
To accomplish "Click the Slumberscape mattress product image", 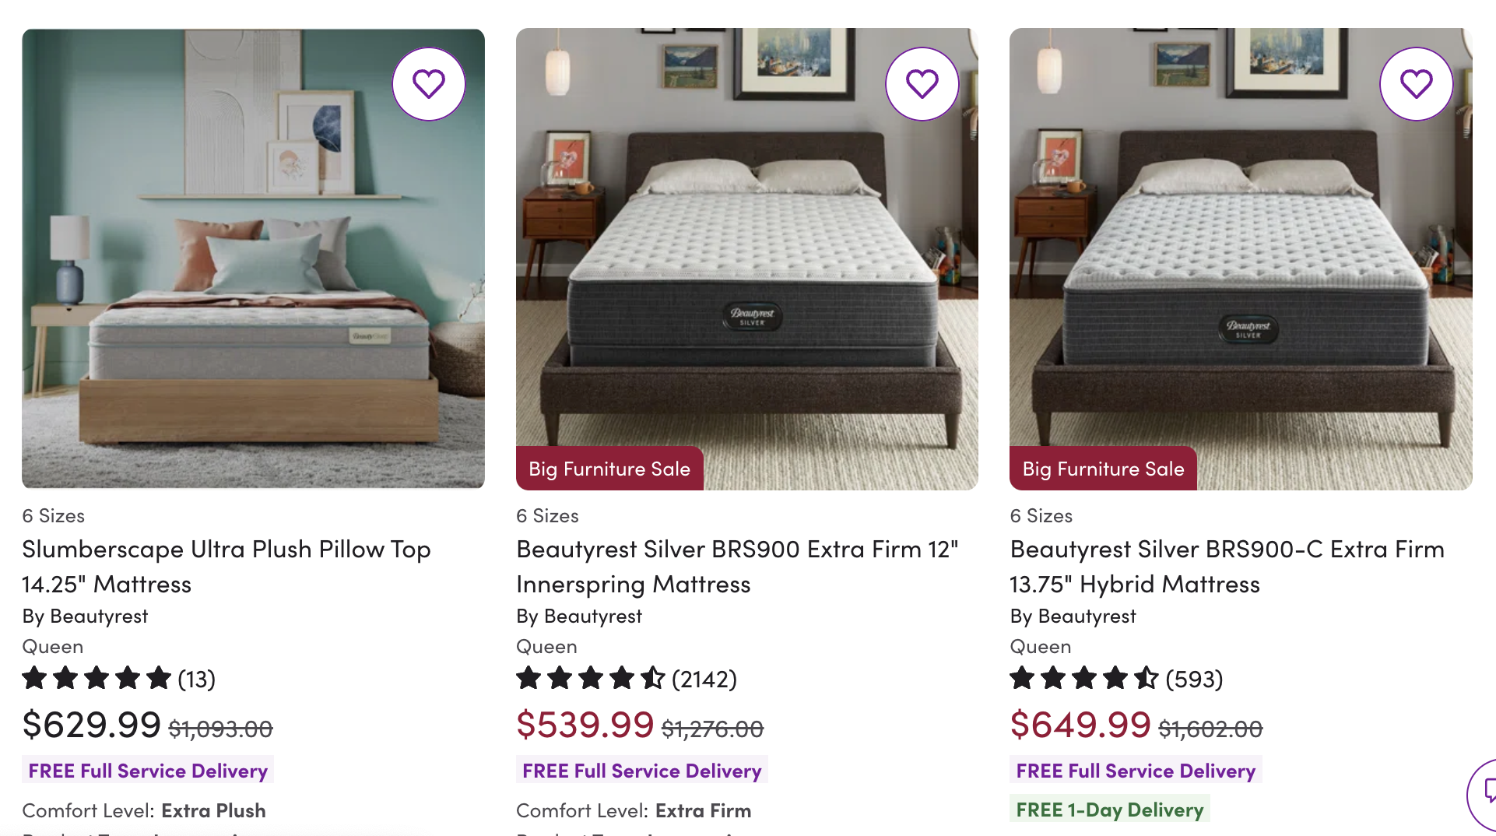I will 254,259.
